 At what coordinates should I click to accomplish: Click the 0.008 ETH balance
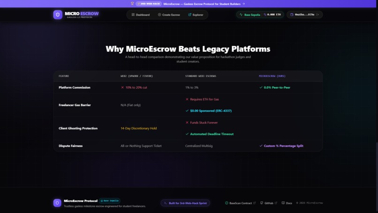pos(274,15)
